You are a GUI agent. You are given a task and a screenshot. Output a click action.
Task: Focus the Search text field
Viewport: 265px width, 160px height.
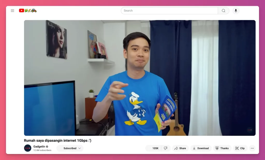[169, 11]
